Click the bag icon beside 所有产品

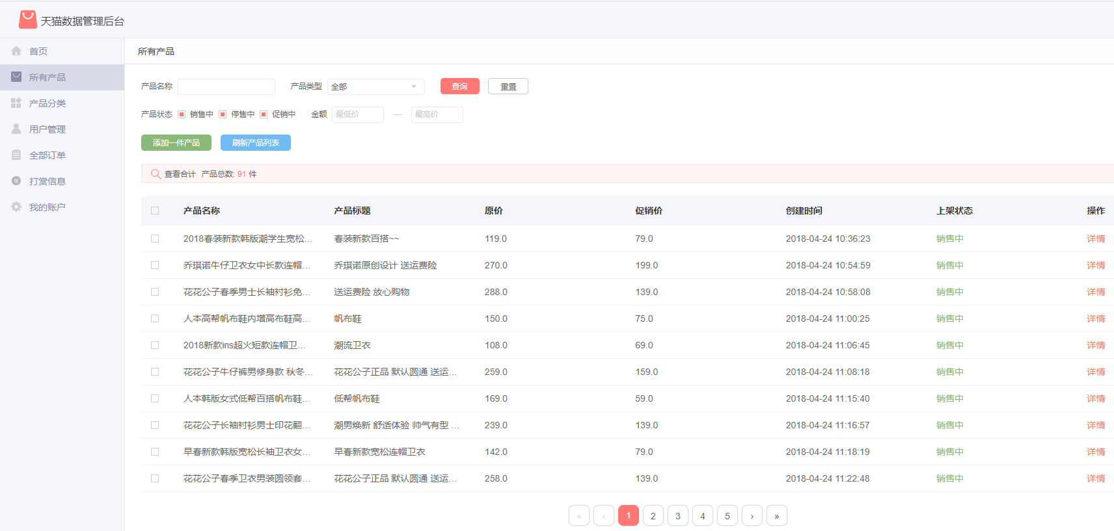(16, 77)
